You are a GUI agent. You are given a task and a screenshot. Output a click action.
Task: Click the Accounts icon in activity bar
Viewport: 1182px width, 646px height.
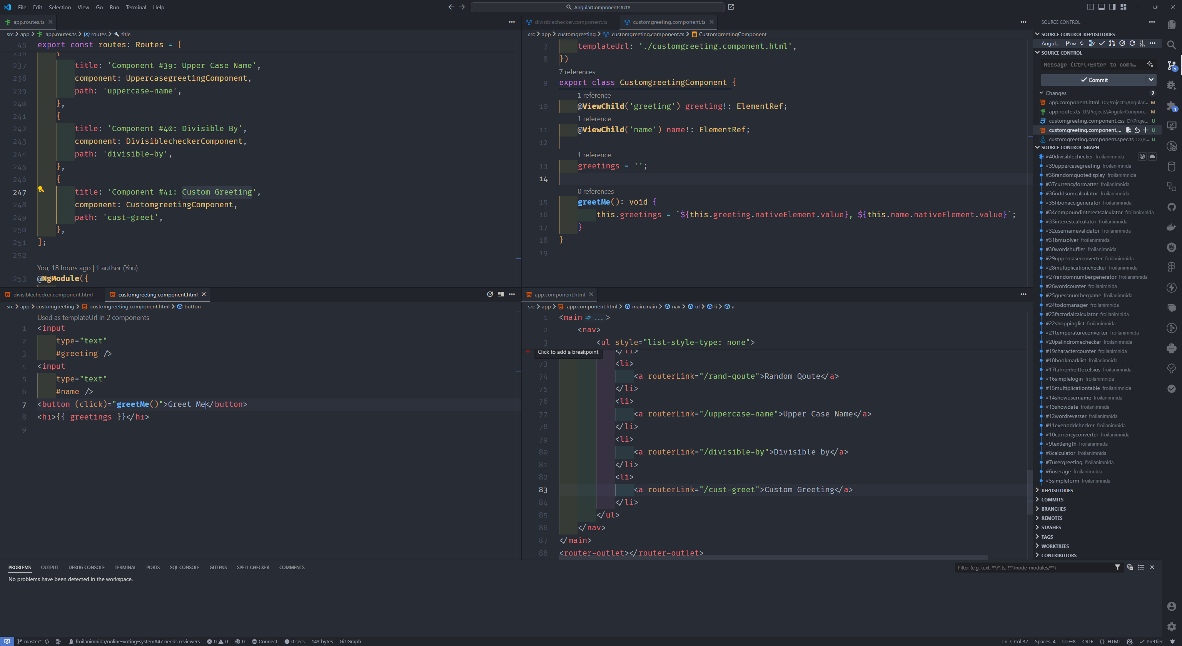tap(1172, 606)
